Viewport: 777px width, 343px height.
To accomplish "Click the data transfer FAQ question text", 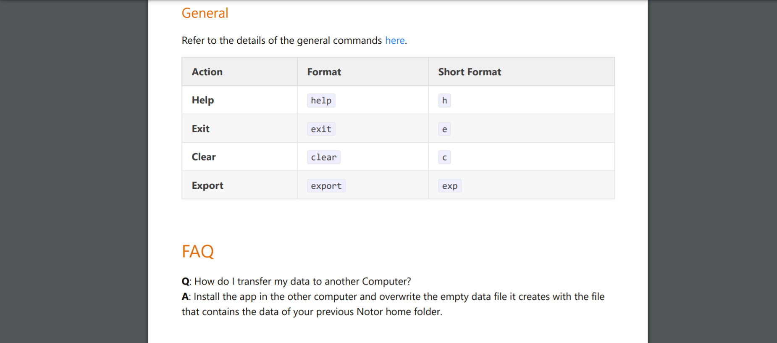I will click(302, 281).
